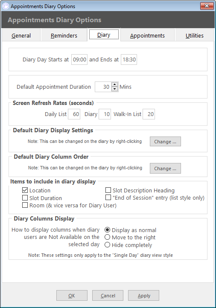Open the Reminders tab
216x308 pixels.
pyautogui.click(x=64, y=35)
